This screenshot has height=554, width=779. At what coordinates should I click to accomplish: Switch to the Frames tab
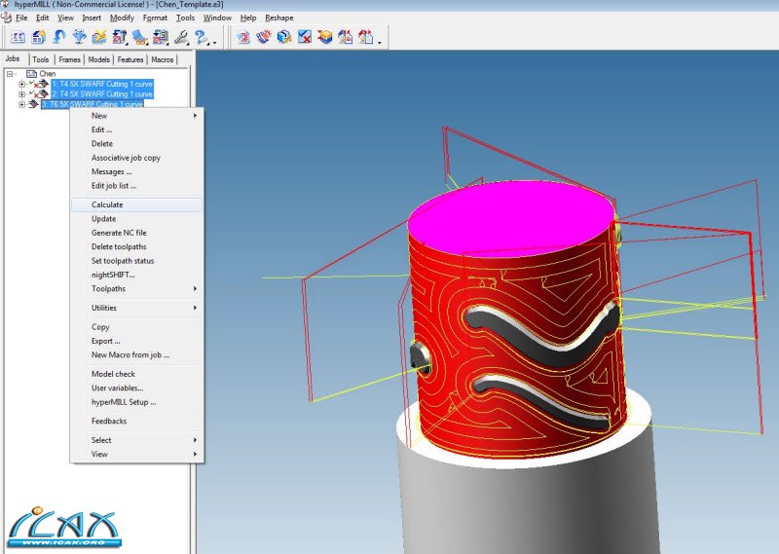[69, 59]
